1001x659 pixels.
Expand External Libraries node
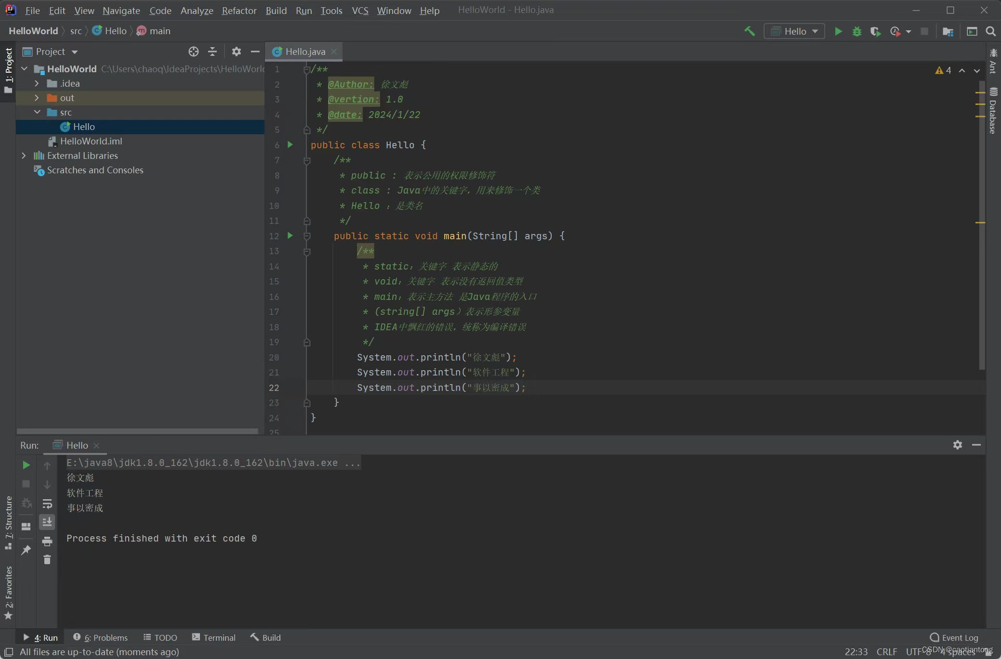pos(24,155)
